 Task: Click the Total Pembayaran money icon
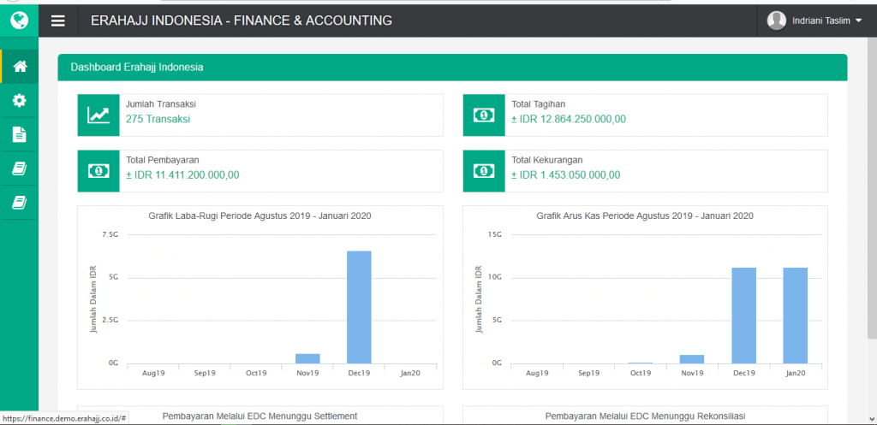point(98,171)
